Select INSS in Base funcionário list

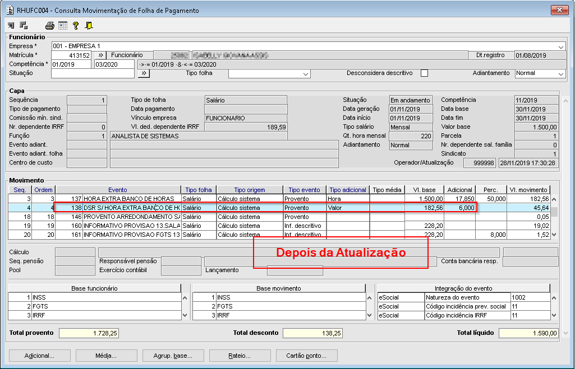click(95, 297)
